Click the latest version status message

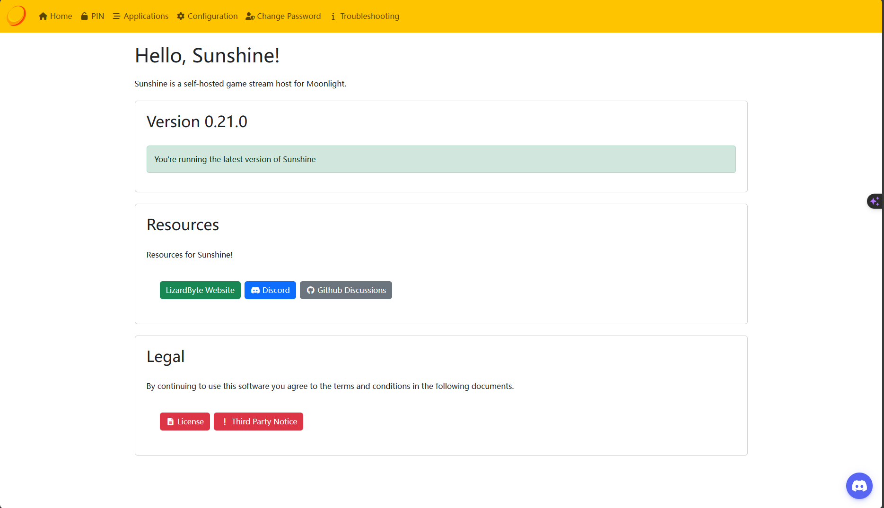pos(441,159)
